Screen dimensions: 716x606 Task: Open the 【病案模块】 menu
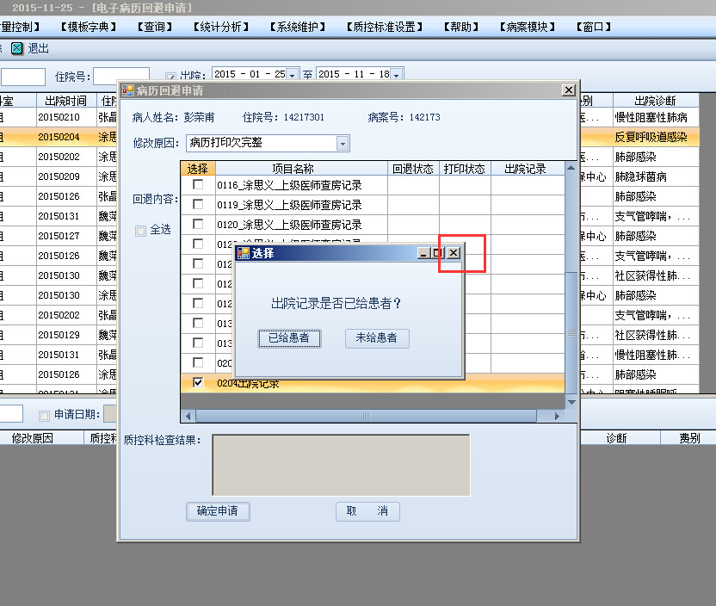(527, 27)
